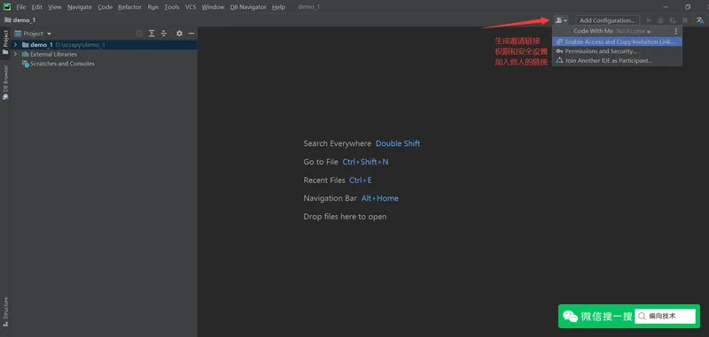Click the Stop square icon in toolbar

(685, 20)
